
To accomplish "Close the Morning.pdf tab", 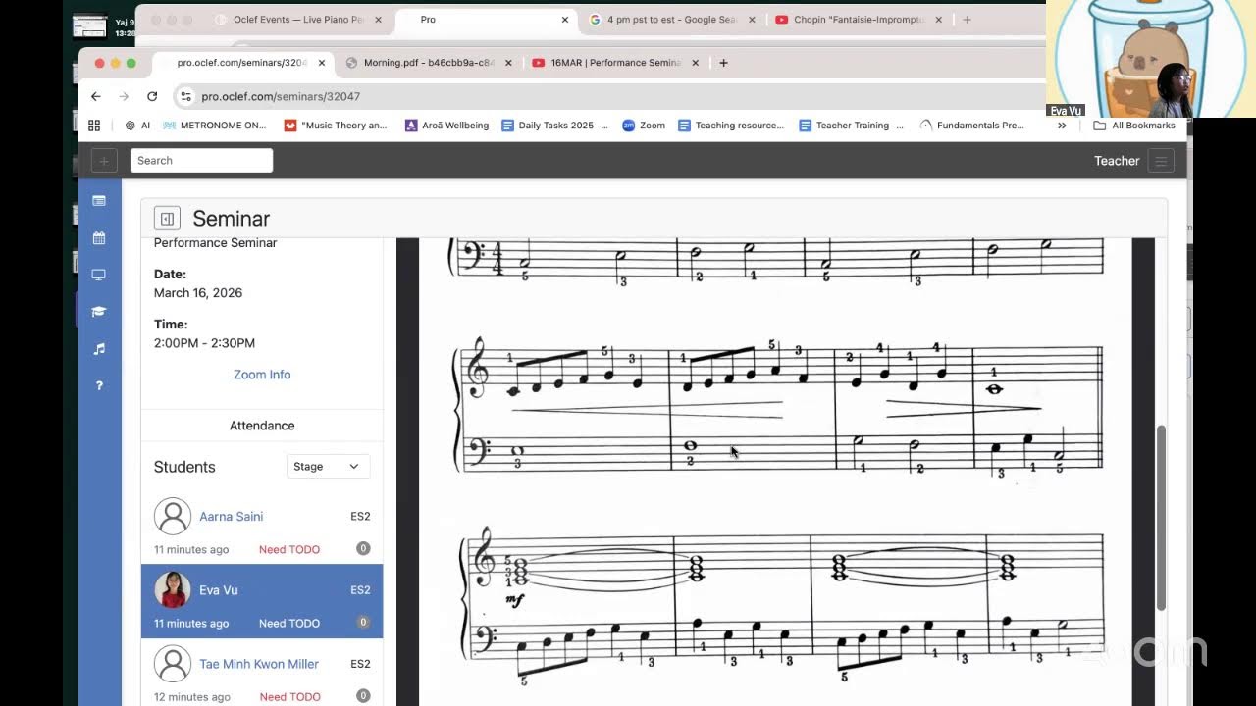I will (508, 63).
